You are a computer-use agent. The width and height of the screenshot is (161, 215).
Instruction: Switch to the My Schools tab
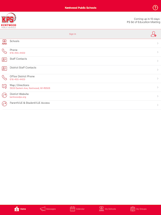click(107, 209)
